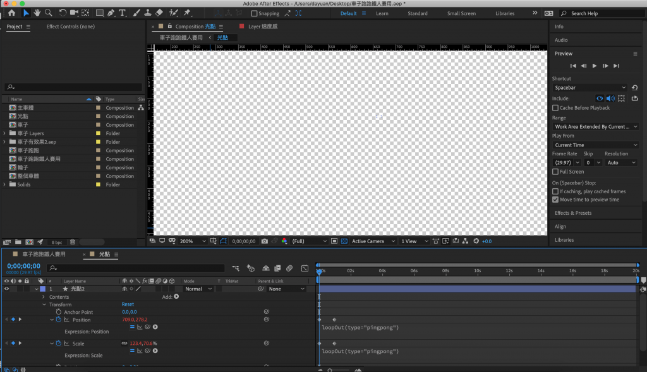Create a new folder in the Project panel
Screen dimensions: 647x372
click(18, 242)
